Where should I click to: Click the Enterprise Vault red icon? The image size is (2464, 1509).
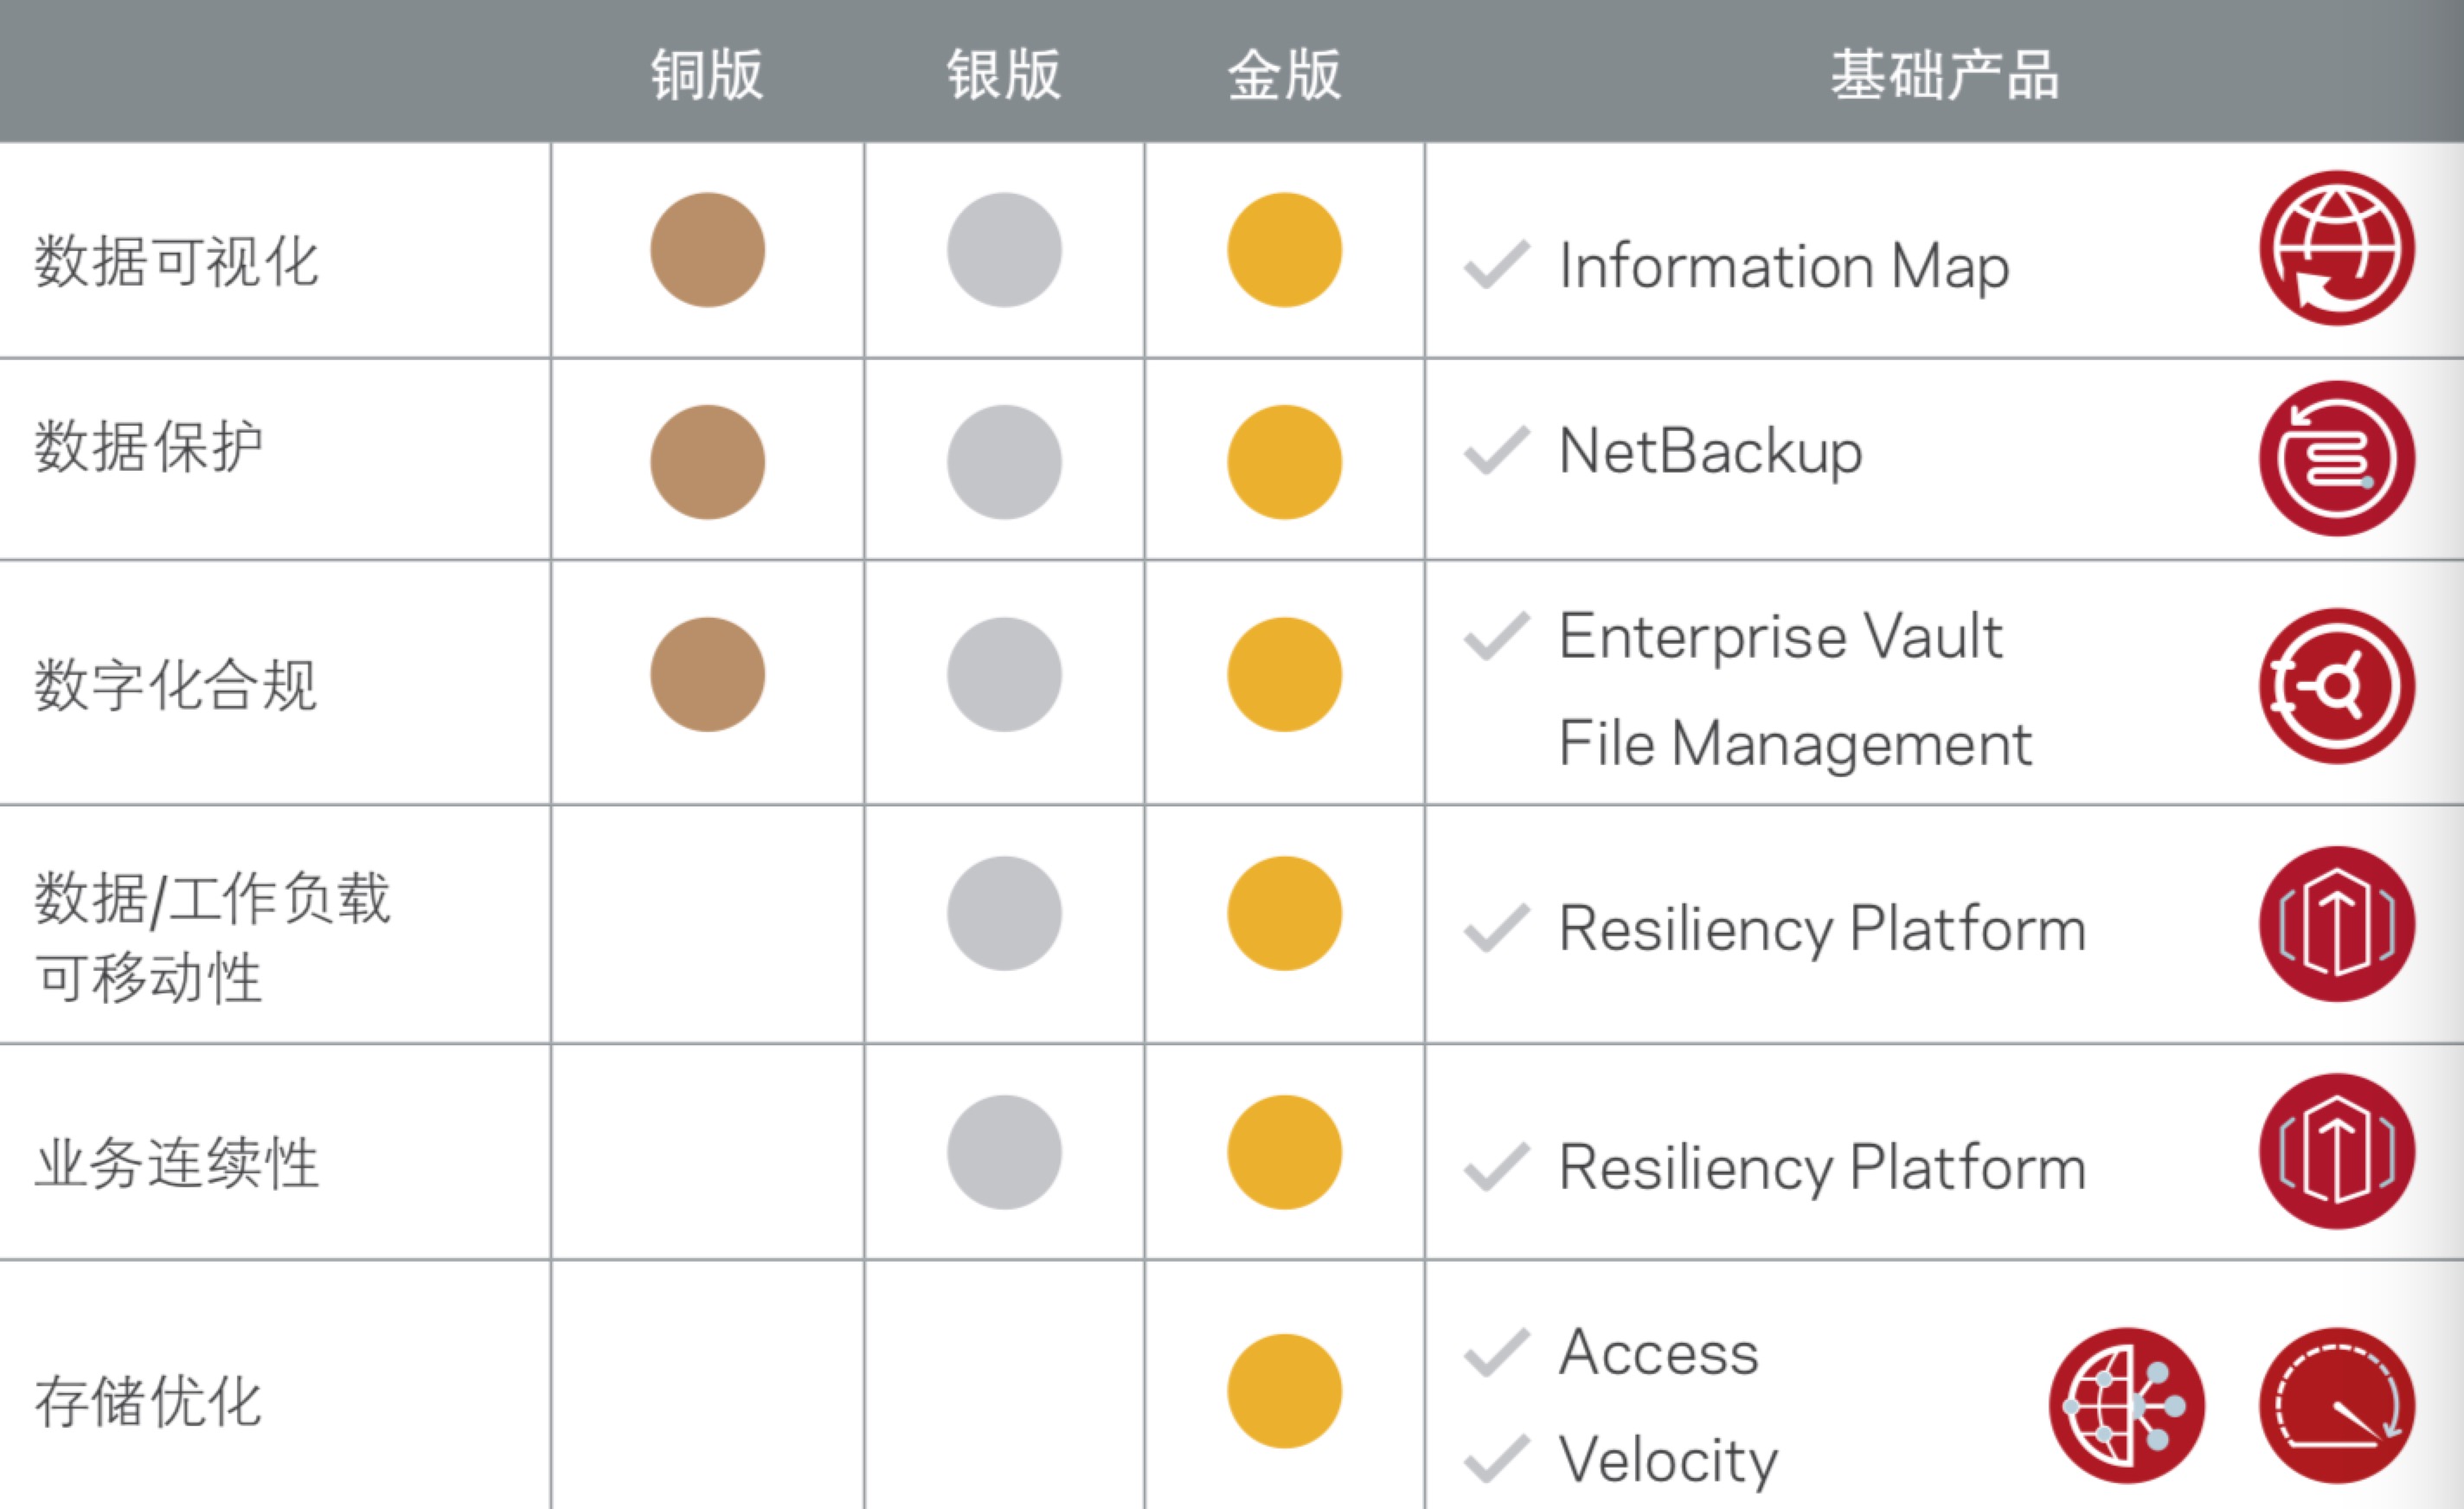[x=2336, y=686]
